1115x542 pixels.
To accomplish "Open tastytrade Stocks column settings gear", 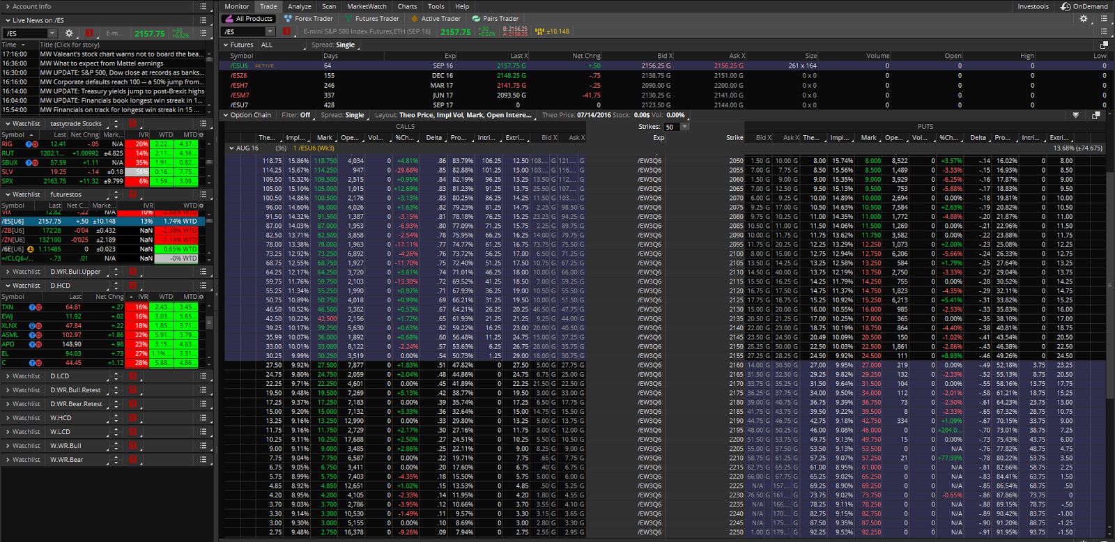I will click(x=201, y=134).
